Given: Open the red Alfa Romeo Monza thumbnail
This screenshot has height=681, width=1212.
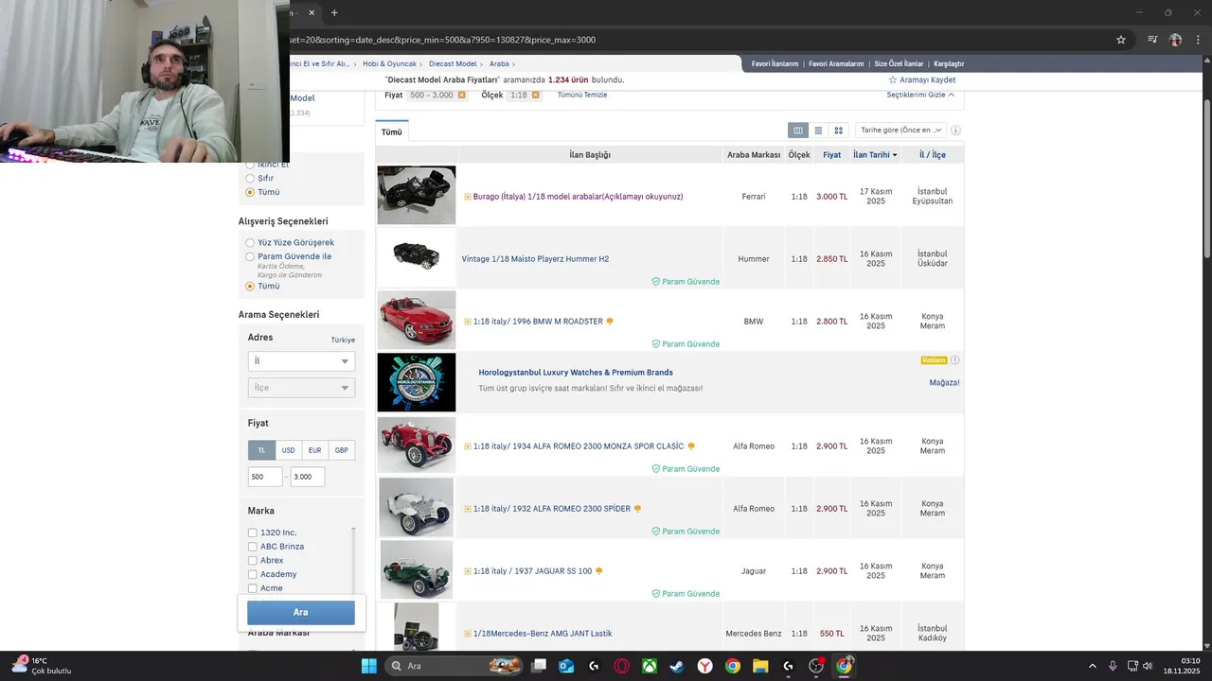Looking at the screenshot, I should click(417, 445).
